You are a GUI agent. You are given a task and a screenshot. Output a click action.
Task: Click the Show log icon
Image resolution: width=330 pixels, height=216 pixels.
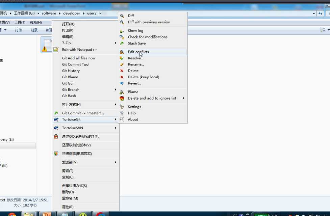(122, 31)
